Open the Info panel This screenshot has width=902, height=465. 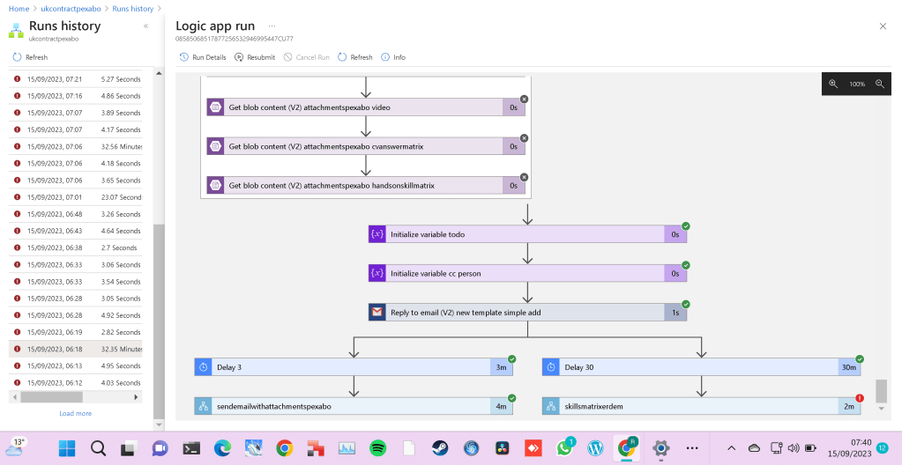(x=393, y=57)
